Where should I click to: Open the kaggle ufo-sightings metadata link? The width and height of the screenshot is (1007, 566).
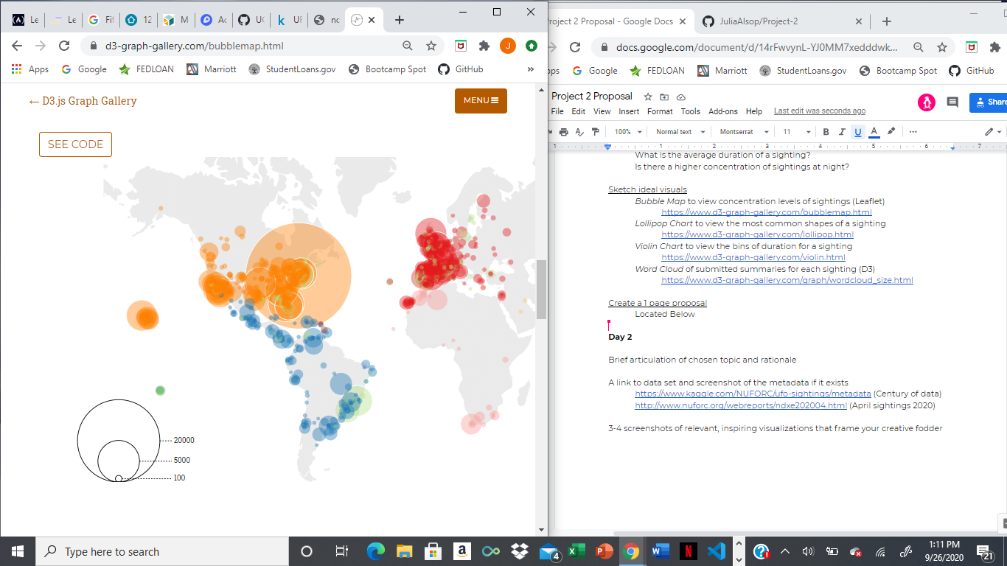(753, 394)
